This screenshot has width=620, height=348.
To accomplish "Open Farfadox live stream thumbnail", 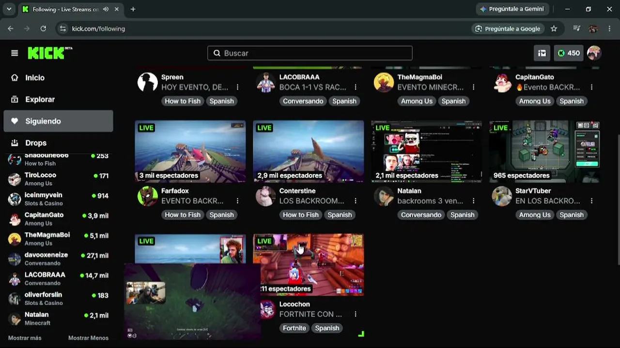I will [x=190, y=151].
